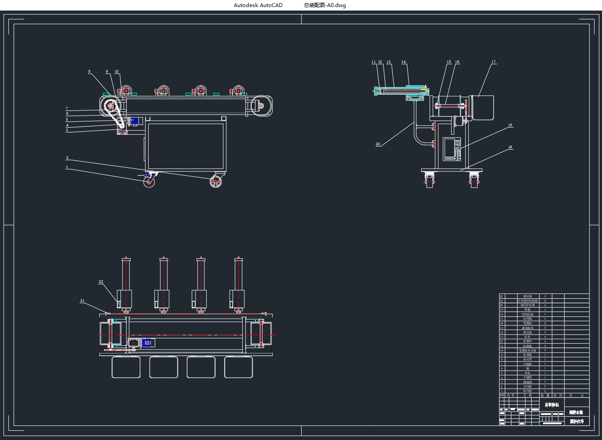This screenshot has height=440, width=602.
Task: Click the 数量 column header in parts table
Action: pos(545,395)
